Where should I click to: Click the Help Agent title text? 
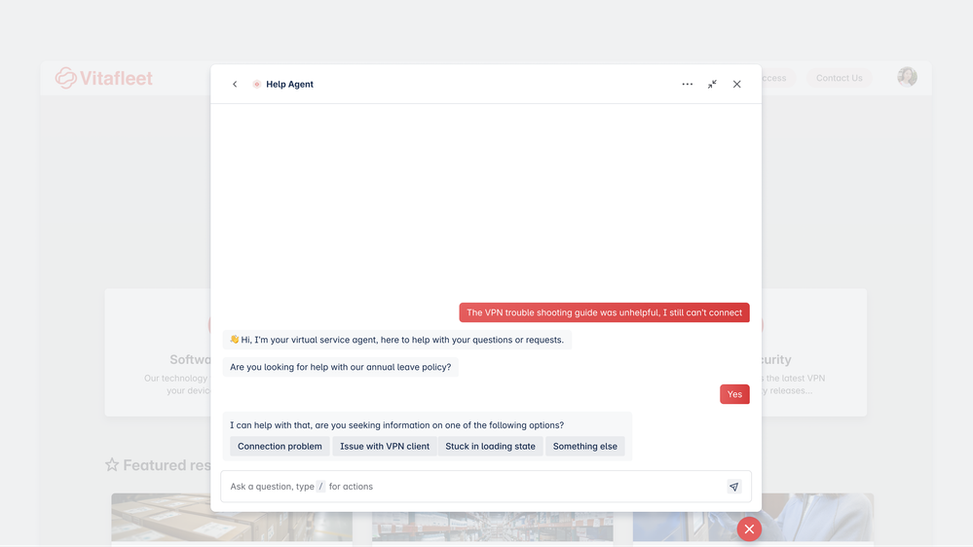(x=290, y=85)
